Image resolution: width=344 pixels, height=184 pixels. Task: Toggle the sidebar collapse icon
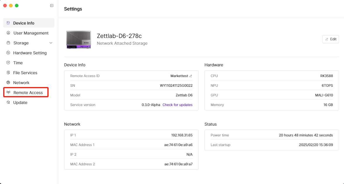(x=52, y=6)
